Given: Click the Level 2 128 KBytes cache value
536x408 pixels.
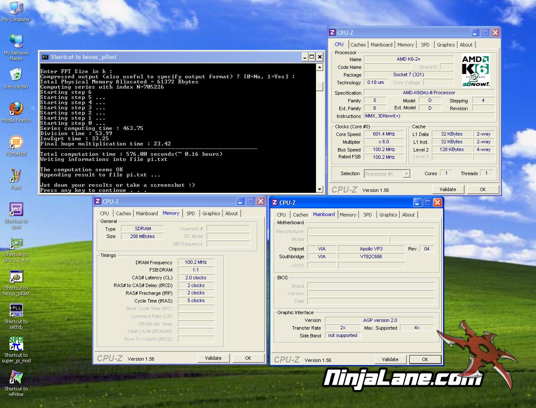Looking at the screenshot, I should (452, 150).
